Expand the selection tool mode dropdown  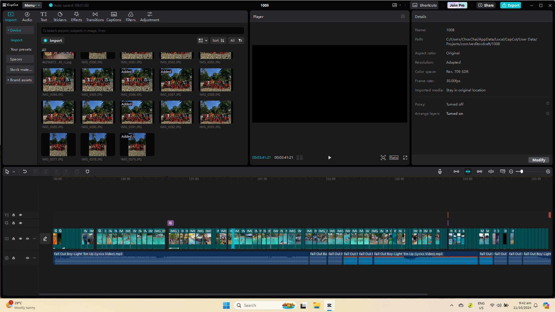tap(14, 172)
